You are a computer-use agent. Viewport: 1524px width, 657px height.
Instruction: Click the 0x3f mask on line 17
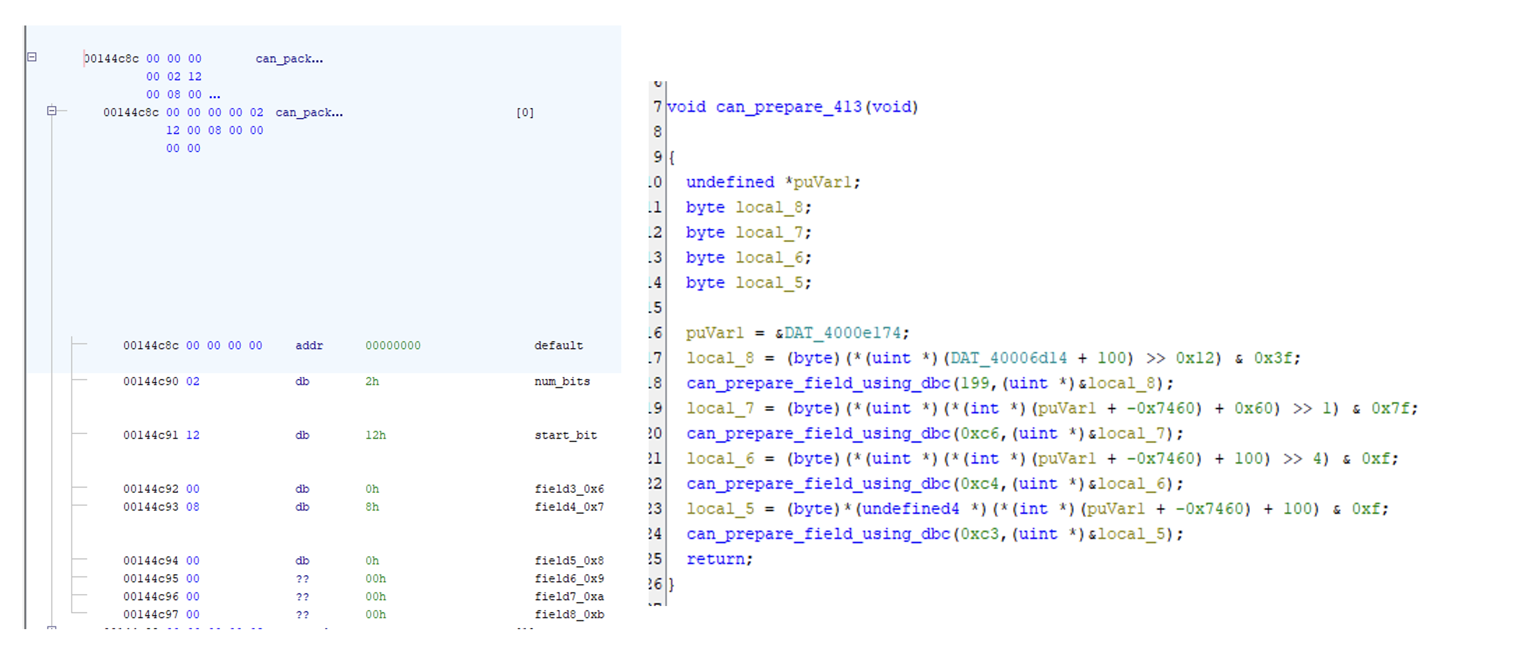1273,358
